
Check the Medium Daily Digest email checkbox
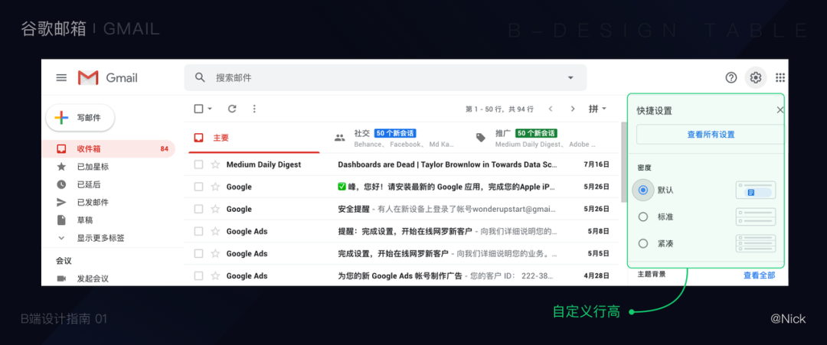tap(198, 164)
